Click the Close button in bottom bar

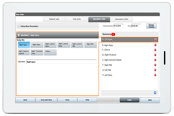point(67,100)
